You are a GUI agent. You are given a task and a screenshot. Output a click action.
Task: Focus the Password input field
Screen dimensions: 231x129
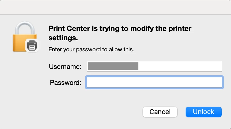[154, 82]
